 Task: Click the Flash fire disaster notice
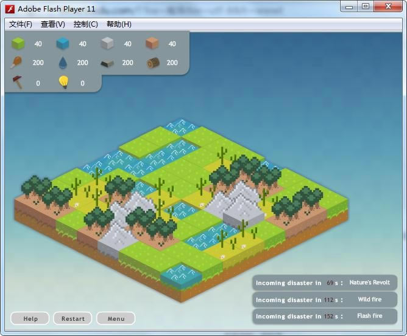point(324,316)
